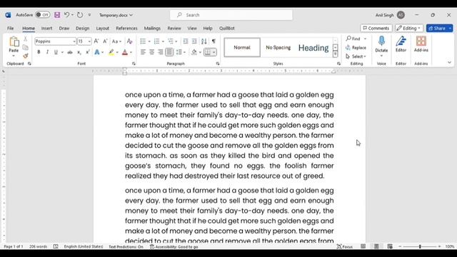The image size is (457, 257).
Task: Open the Change Case dropdown
Action: tap(116, 41)
